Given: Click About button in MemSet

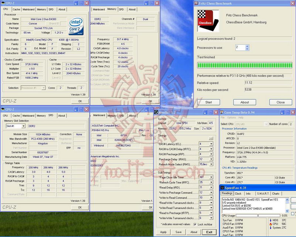Looking at the screenshot, I should 194,232.
